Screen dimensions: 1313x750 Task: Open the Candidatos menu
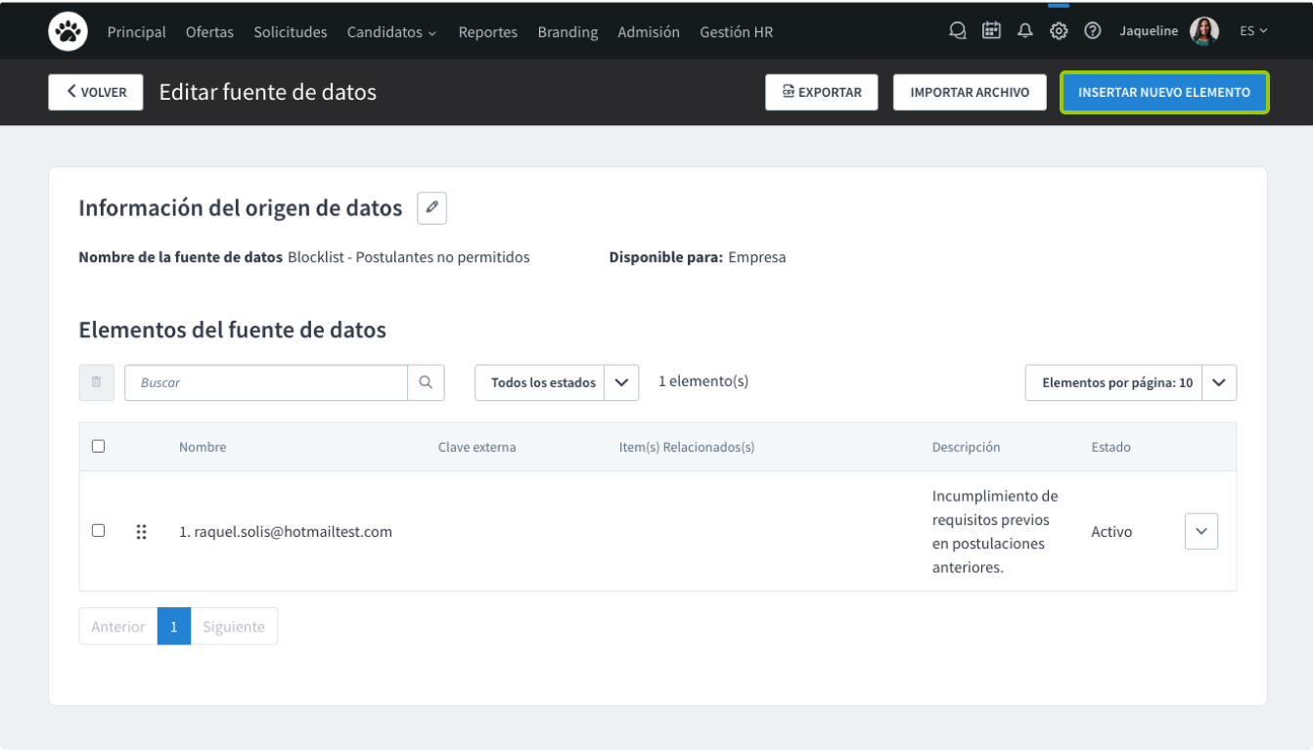tap(391, 32)
